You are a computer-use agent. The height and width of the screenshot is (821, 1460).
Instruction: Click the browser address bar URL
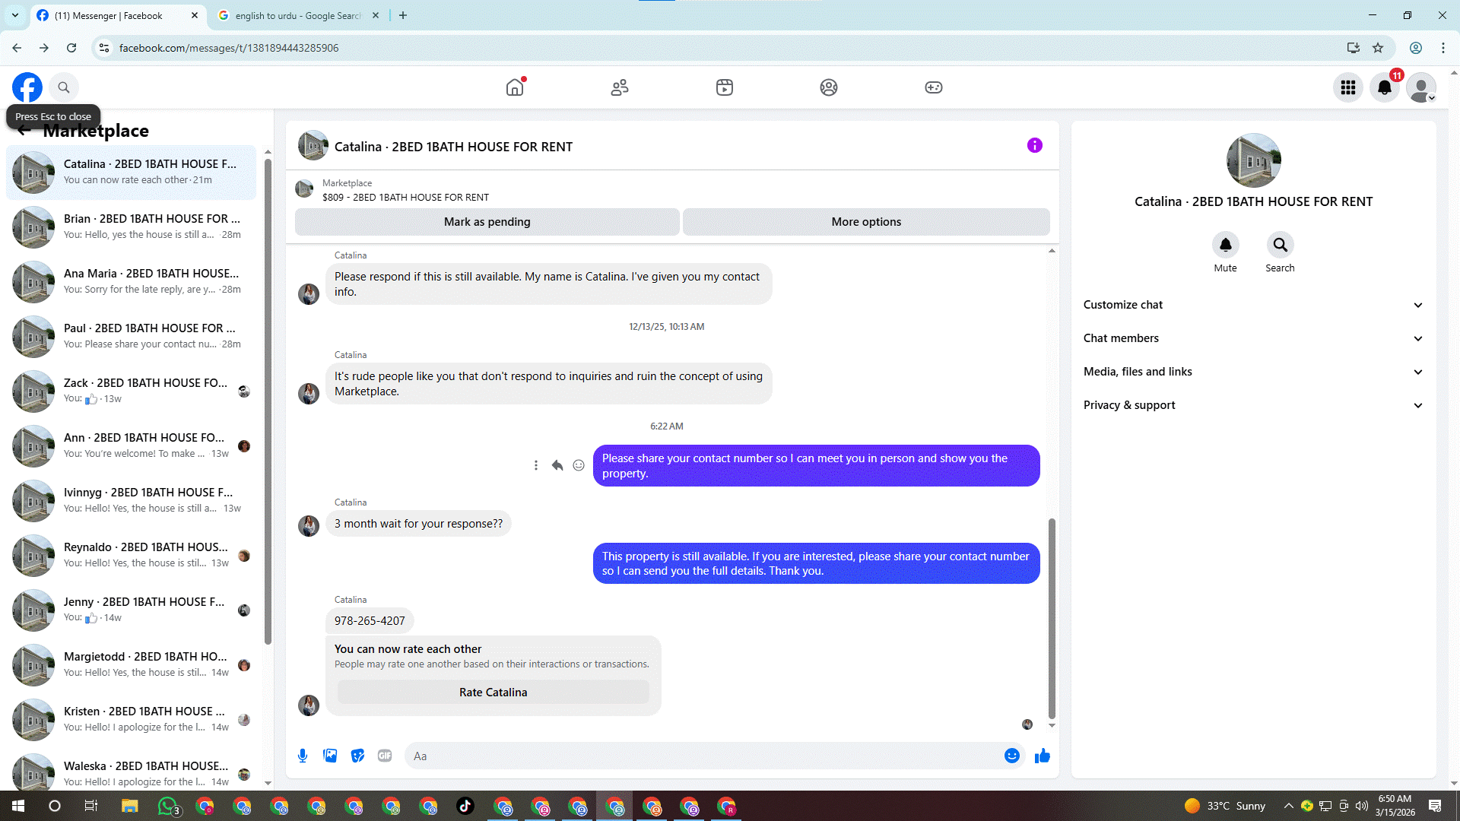[x=229, y=48]
